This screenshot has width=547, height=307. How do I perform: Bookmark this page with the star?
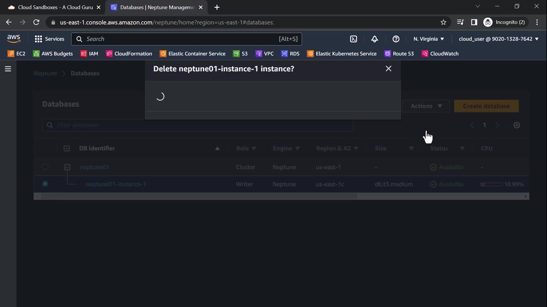(444, 22)
